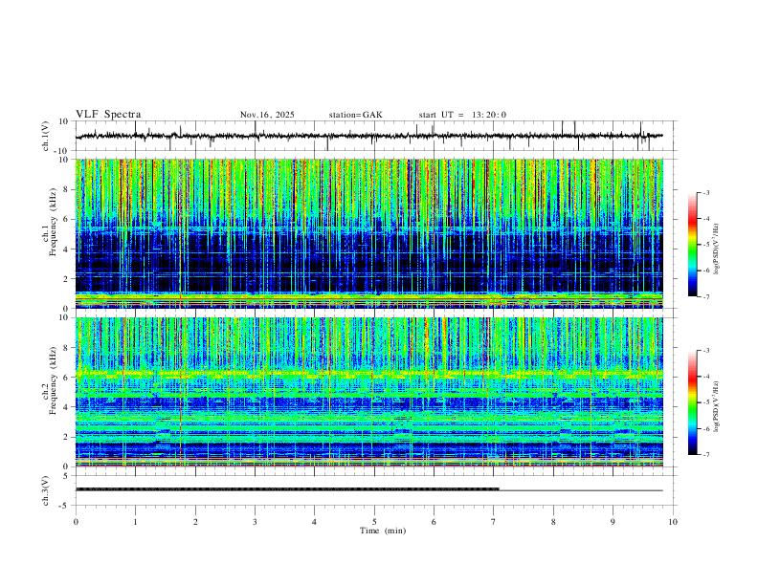Click the '7' tick label on time axis
758x585 pixels.
(494, 522)
